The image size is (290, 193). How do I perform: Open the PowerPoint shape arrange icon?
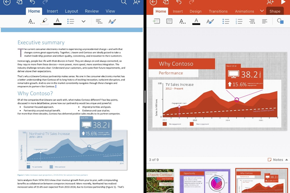click(x=280, y=21)
